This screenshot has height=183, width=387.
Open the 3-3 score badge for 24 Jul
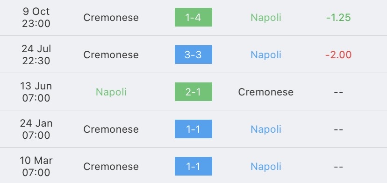point(193,54)
